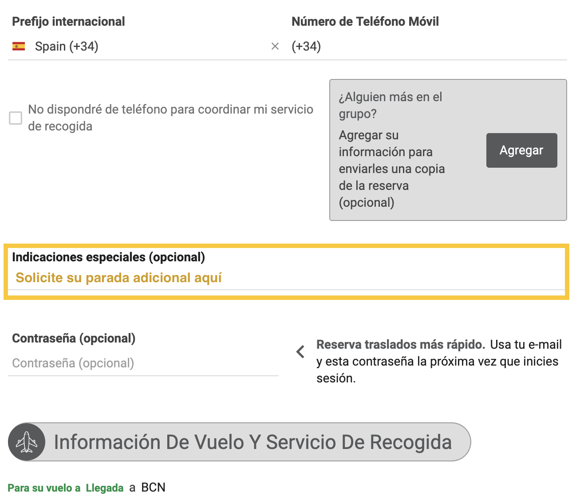
Task: Click the green 'Llegada' text
Action: 105,488
